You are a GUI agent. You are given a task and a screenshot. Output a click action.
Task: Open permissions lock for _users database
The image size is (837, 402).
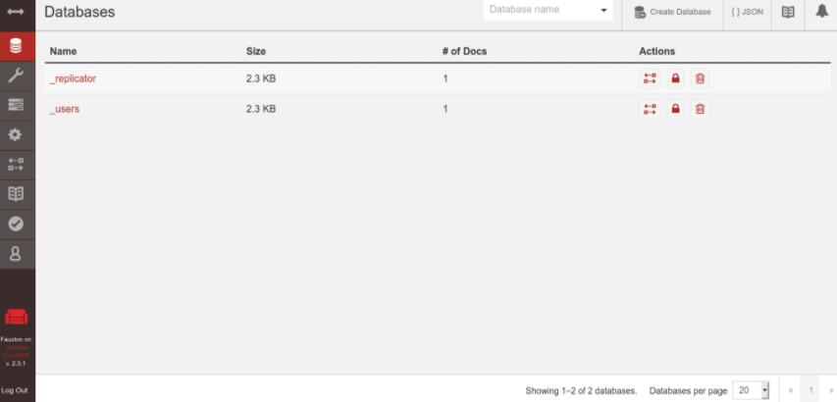pyautogui.click(x=675, y=109)
